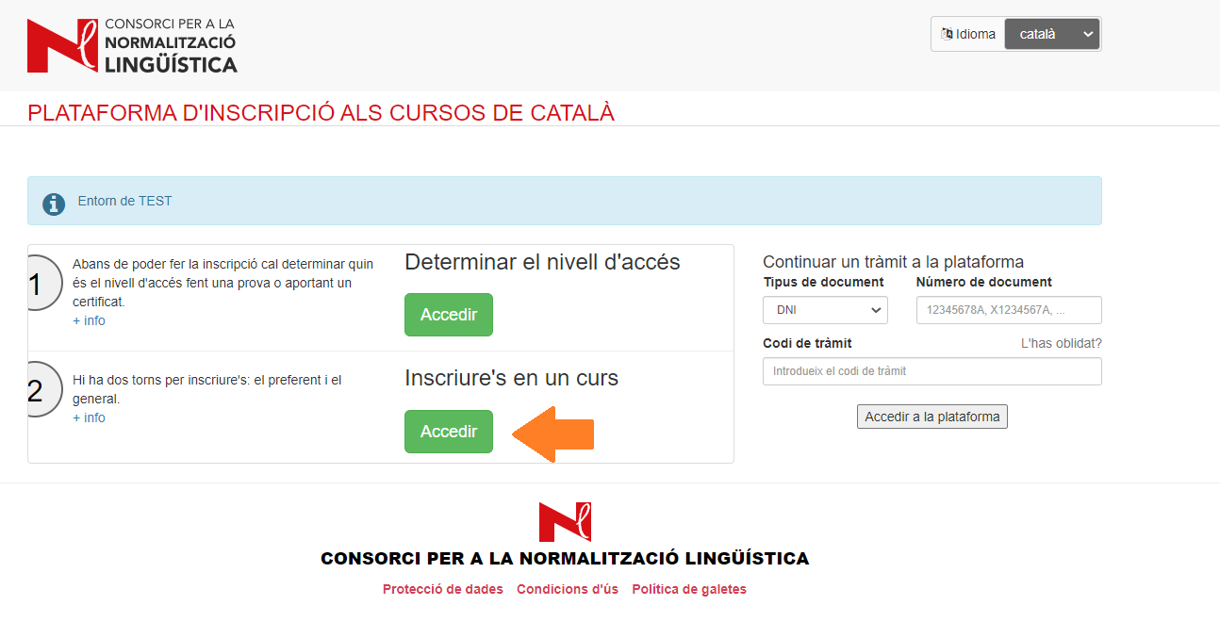1220x638 pixels.
Task: Follow the "L'has oblidat?" link
Action: pos(1061,343)
